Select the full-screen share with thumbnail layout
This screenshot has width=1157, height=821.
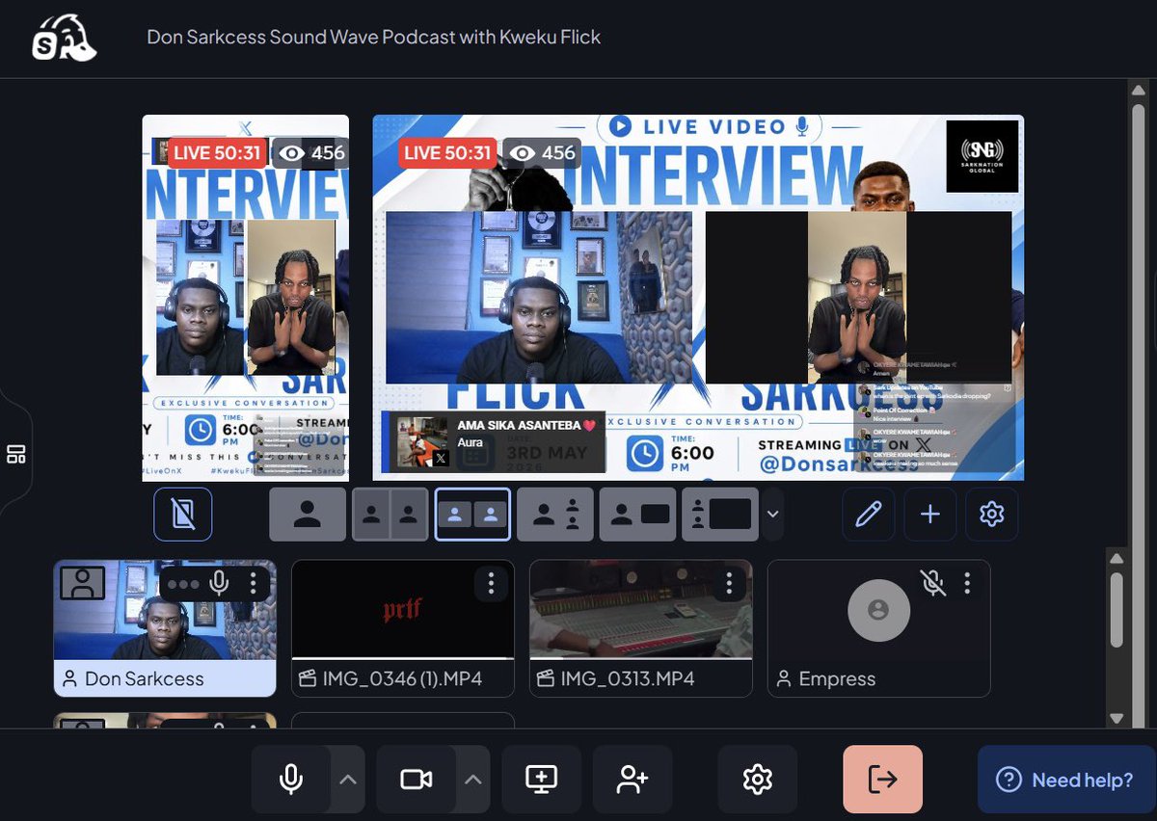pyautogui.click(x=720, y=515)
